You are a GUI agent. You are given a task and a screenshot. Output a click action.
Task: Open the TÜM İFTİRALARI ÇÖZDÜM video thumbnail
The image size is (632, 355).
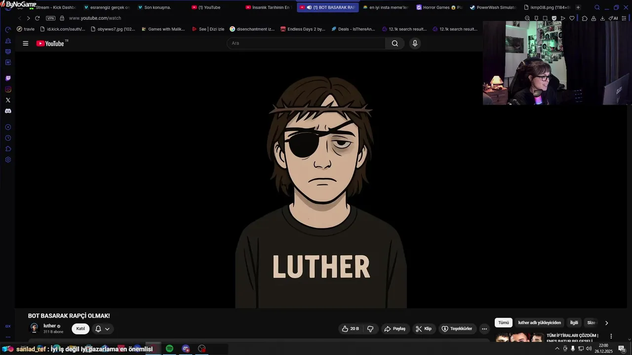tap(519, 338)
